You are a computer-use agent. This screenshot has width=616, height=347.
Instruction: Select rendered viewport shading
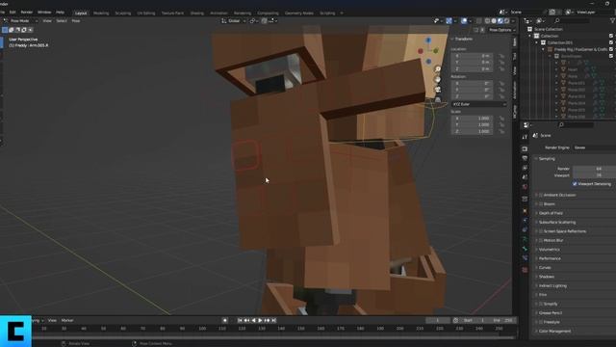507,21
